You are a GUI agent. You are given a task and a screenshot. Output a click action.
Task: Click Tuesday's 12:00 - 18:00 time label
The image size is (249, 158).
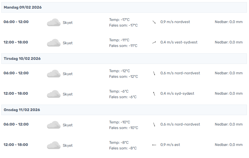point(16,93)
